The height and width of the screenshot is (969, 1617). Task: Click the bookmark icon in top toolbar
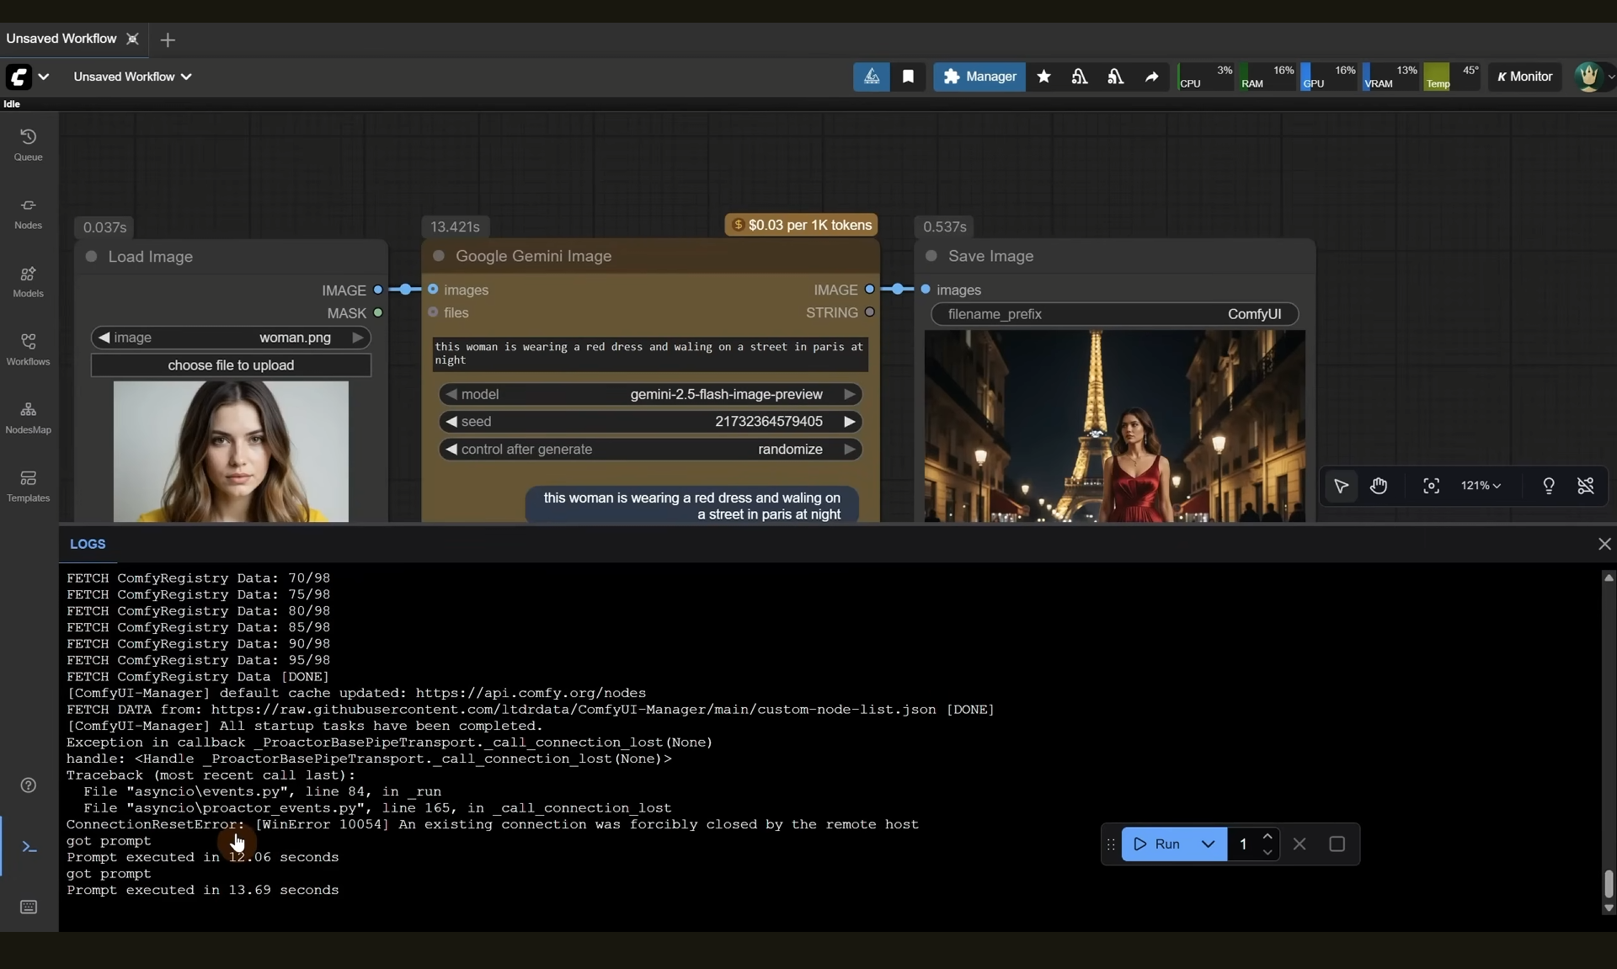point(908,77)
